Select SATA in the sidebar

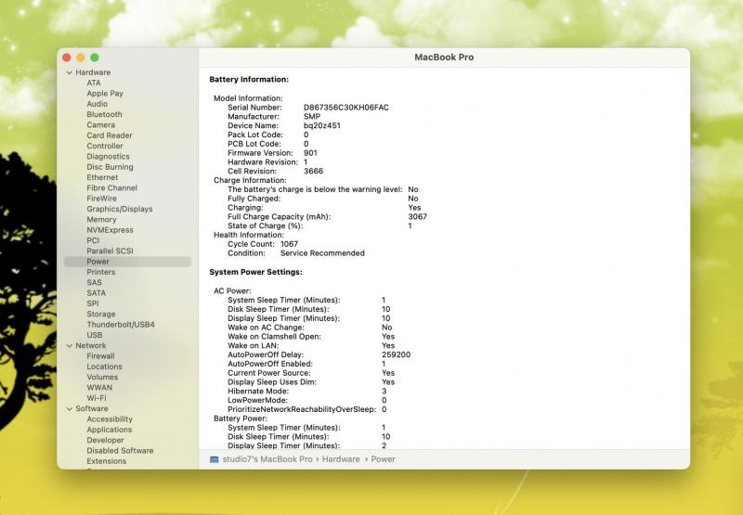[97, 293]
